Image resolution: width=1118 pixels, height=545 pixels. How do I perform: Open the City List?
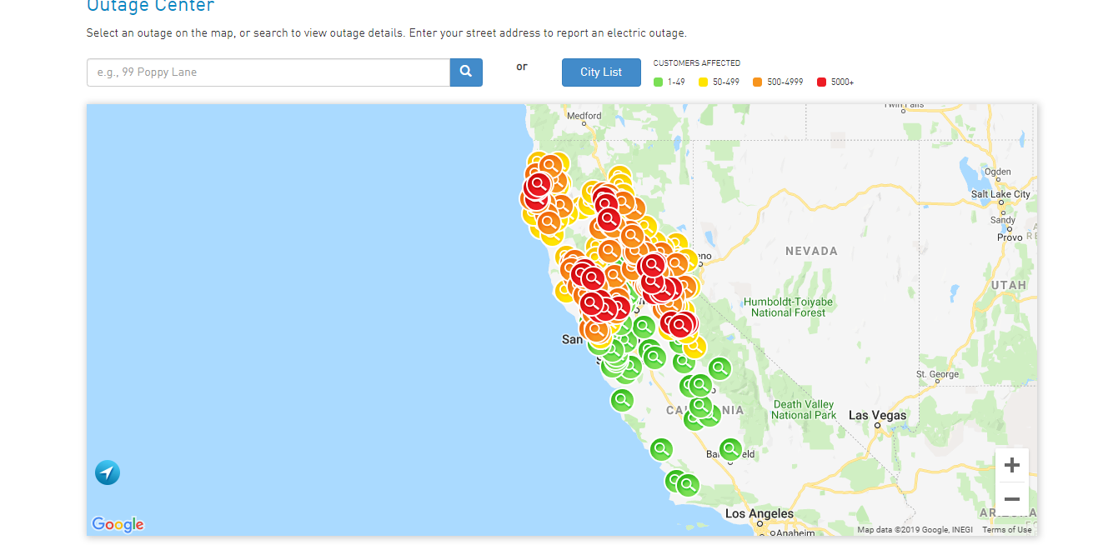pyautogui.click(x=601, y=72)
